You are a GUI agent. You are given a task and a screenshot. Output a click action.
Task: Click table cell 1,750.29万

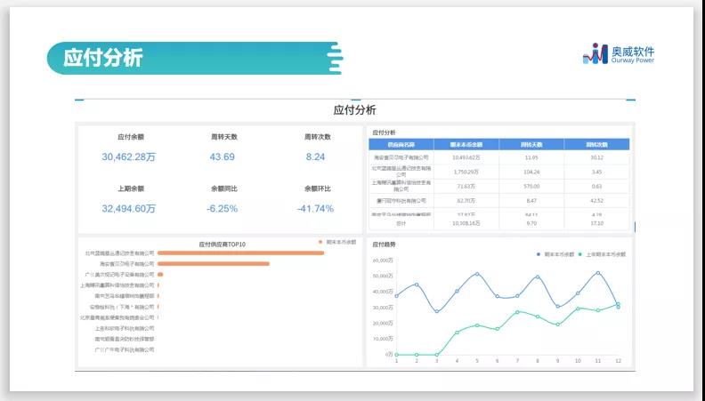click(x=466, y=172)
